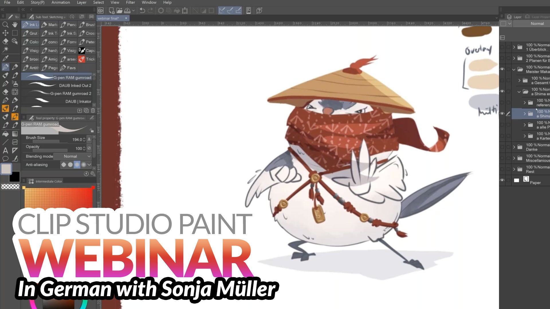Toggle Snap to Ruler in toolbar
The image size is (550, 309).
222,11
